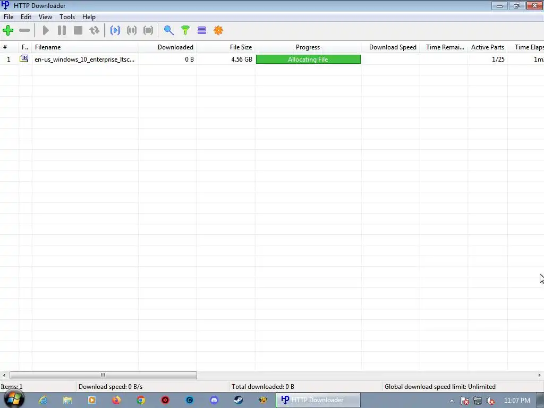Click the Stop All downloads icon
The height and width of the screenshot is (408, 544).
point(148,30)
